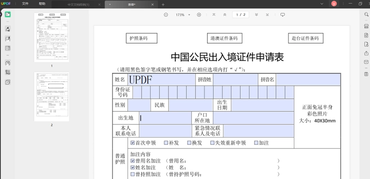Open the 文件 menu
The image size is (370, 179).
(25, 4)
